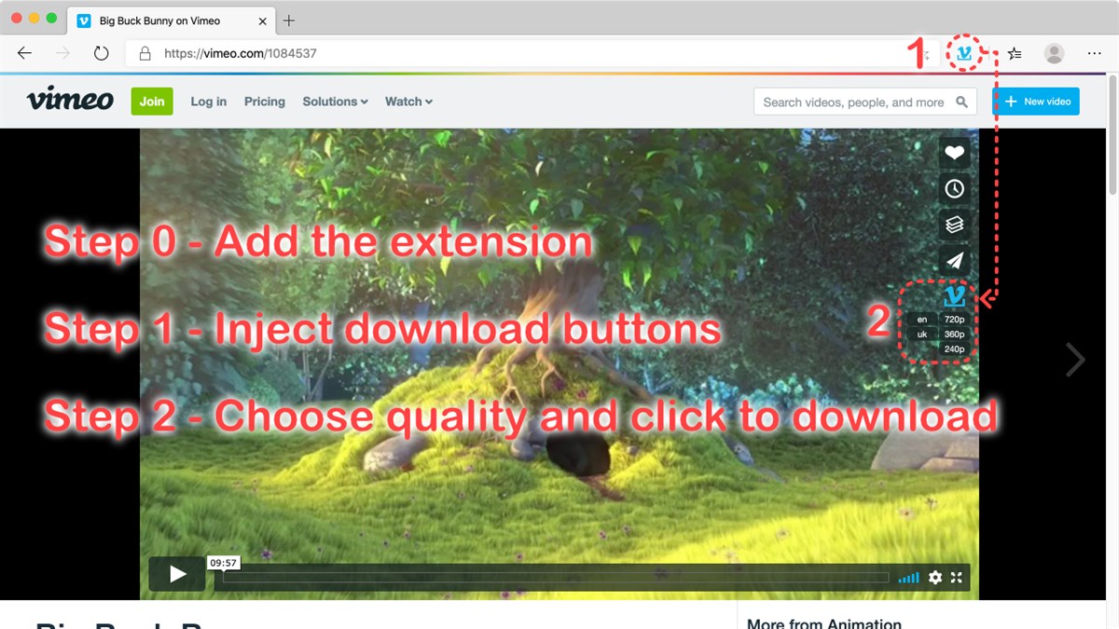The height and width of the screenshot is (629, 1119).
Task: Click the Vimeo logo
Action: [70, 101]
